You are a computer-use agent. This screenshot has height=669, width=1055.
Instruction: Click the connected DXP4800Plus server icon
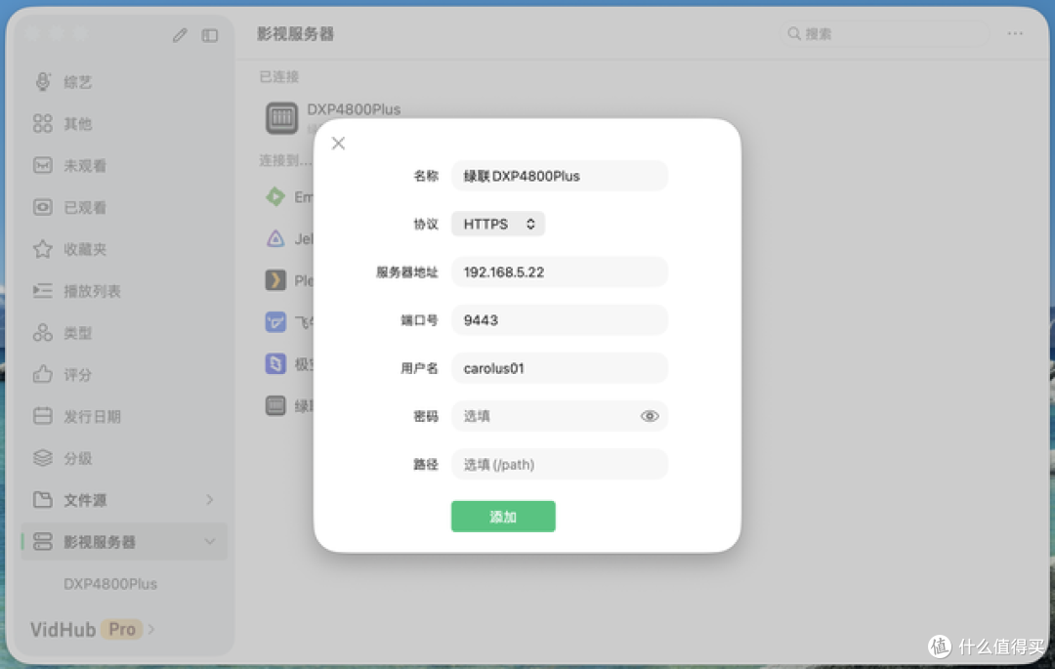click(281, 117)
